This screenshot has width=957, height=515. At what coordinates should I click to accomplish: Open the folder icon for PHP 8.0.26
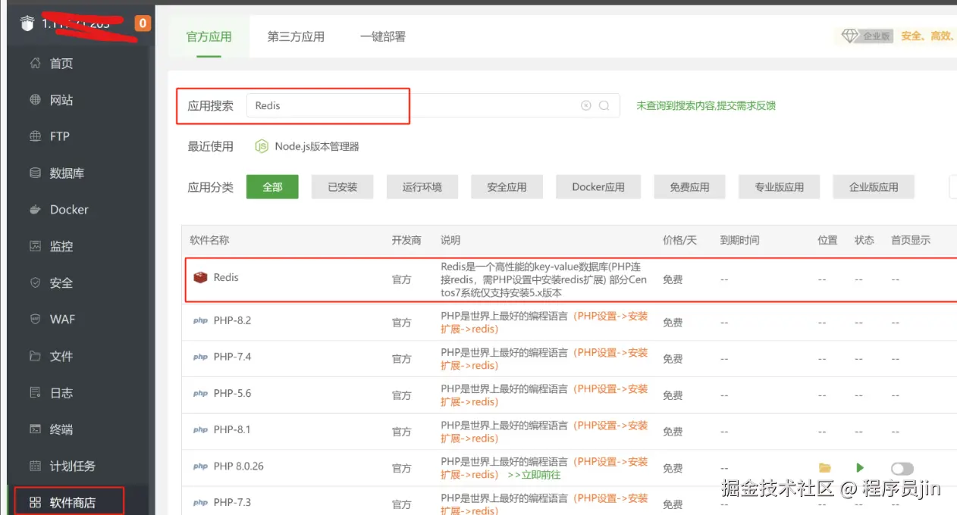824,468
